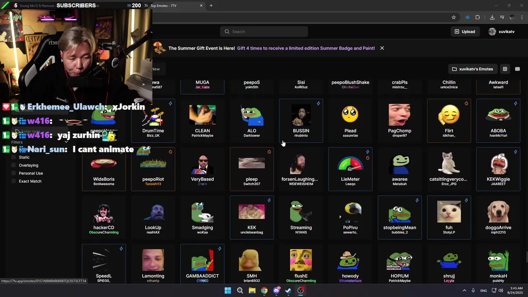Focus the 7TV emote search field

(x=264, y=32)
